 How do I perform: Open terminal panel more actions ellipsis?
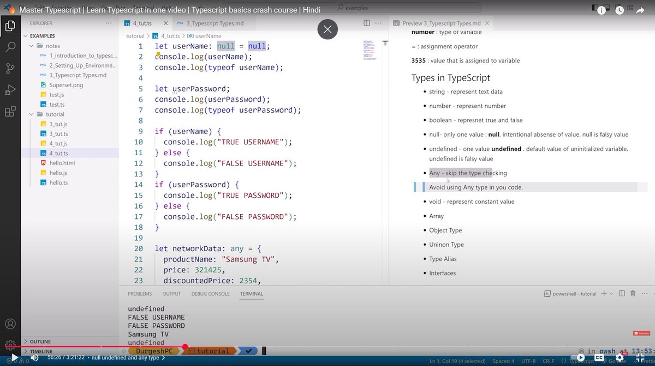click(644, 294)
